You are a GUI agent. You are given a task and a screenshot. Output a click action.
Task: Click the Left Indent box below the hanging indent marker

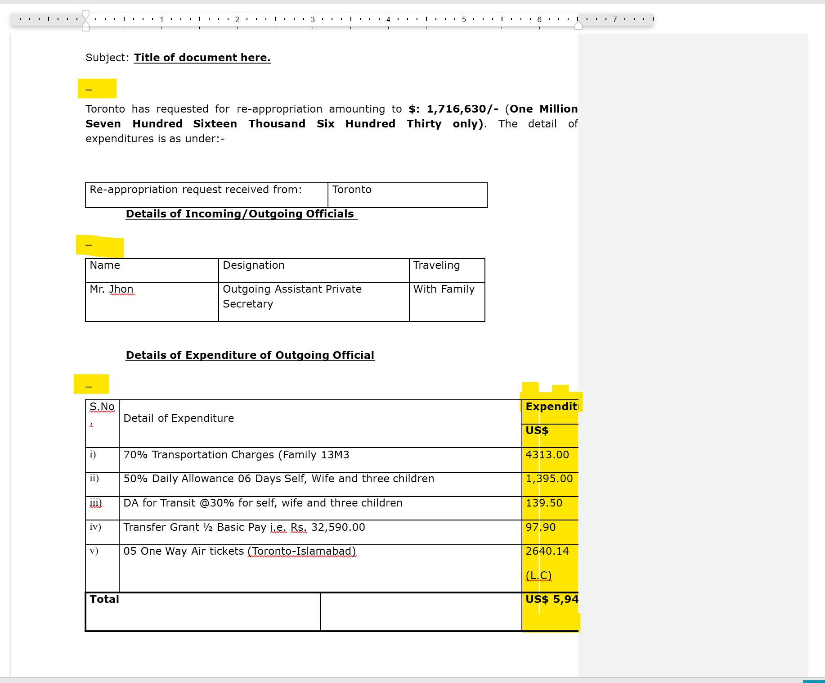pyautogui.click(x=85, y=29)
